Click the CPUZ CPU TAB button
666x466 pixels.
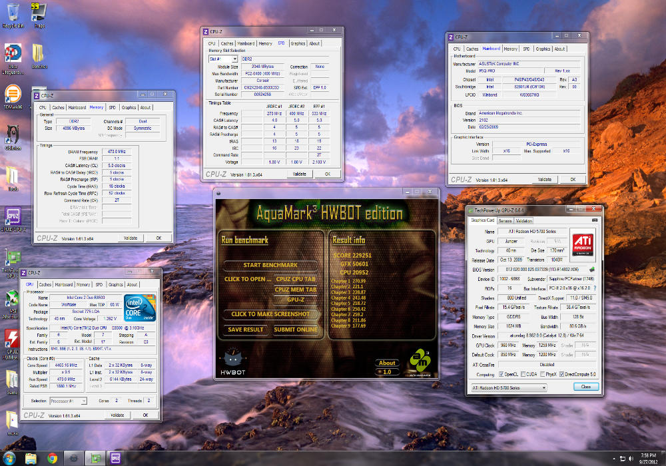296,279
